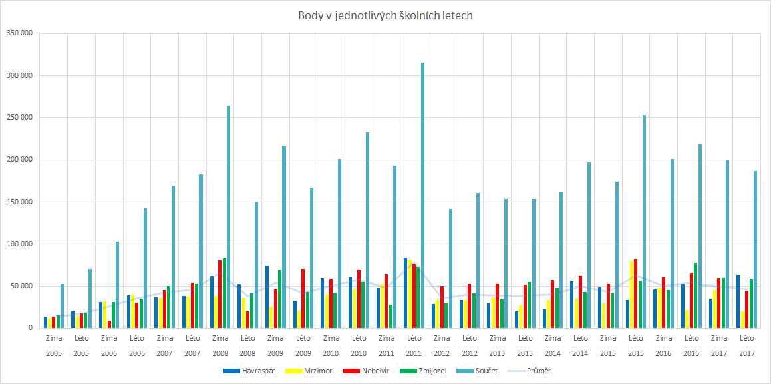
Task: Select the Součet bar for Léto 2015
Action: coord(644,222)
